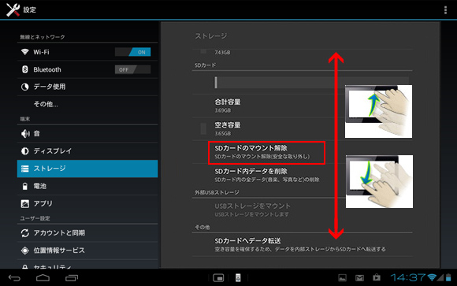The width and height of the screenshot is (457, 286).
Task: Open the overflow menu with three dots
Action: pyautogui.click(x=445, y=10)
